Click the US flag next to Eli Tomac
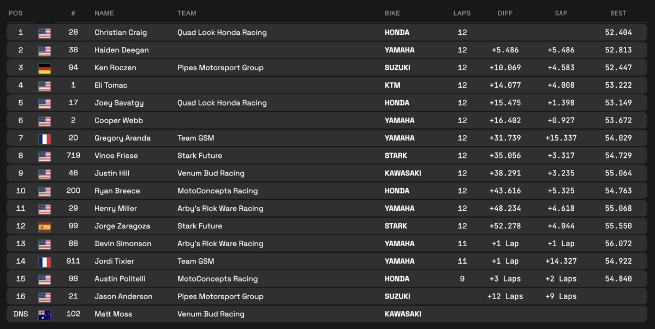Viewport: 655px width, 329px height. click(x=44, y=86)
